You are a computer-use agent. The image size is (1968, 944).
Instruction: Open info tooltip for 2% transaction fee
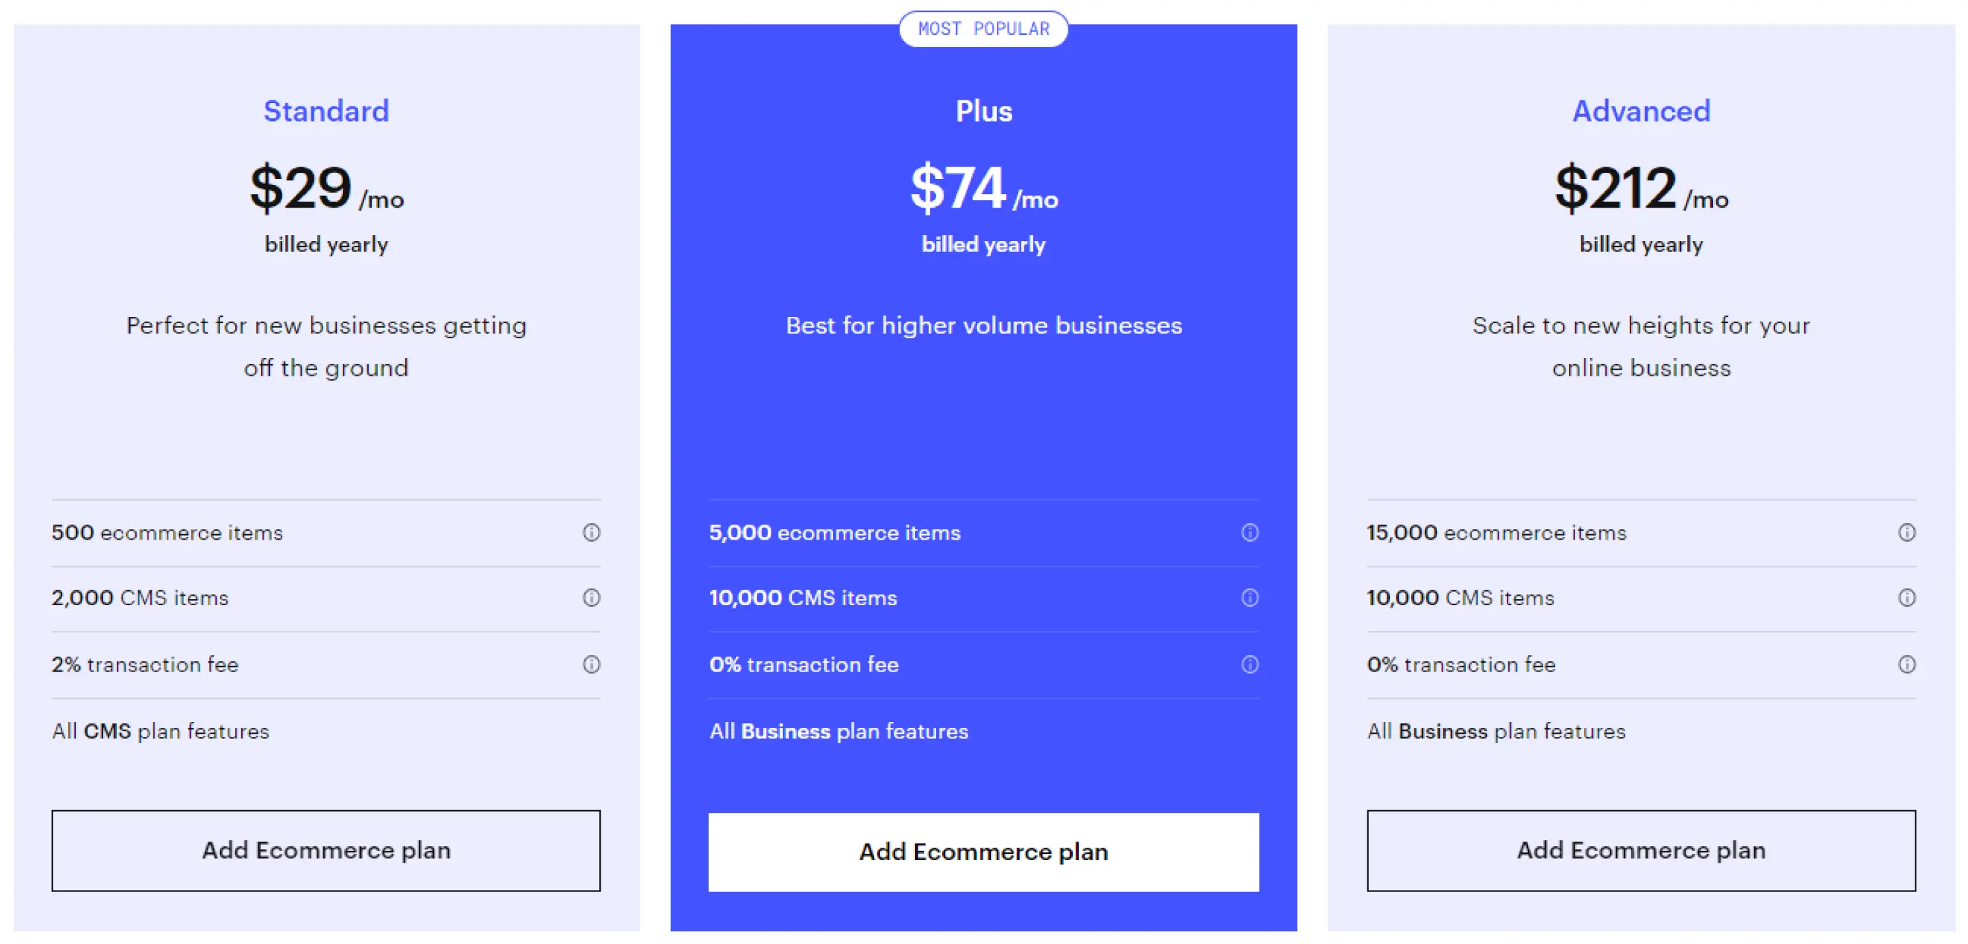[591, 665]
